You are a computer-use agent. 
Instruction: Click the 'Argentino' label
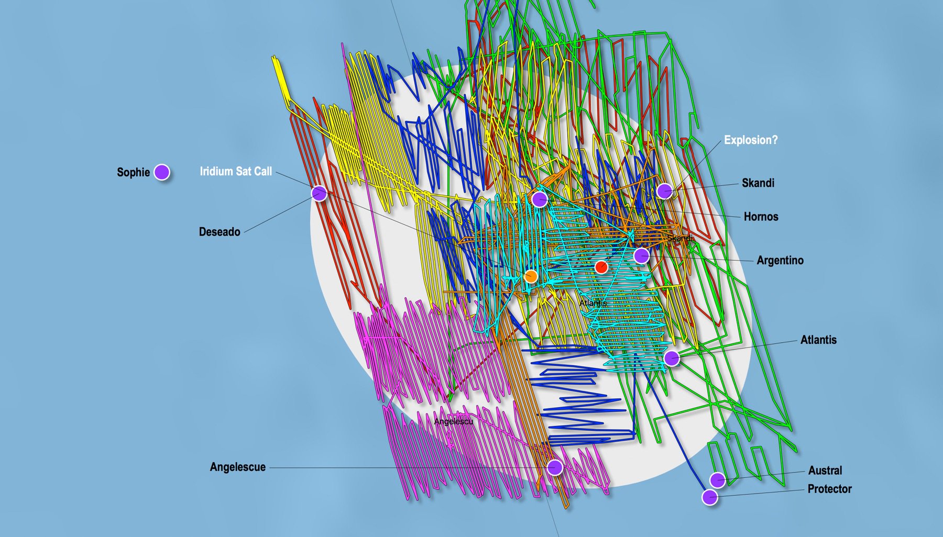coord(780,260)
